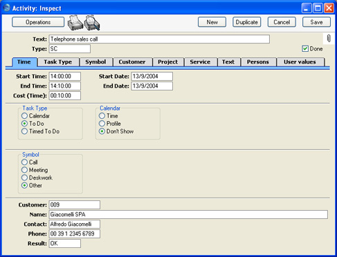Click the Cancel button
This screenshot has height=257, width=337.
[x=282, y=22]
